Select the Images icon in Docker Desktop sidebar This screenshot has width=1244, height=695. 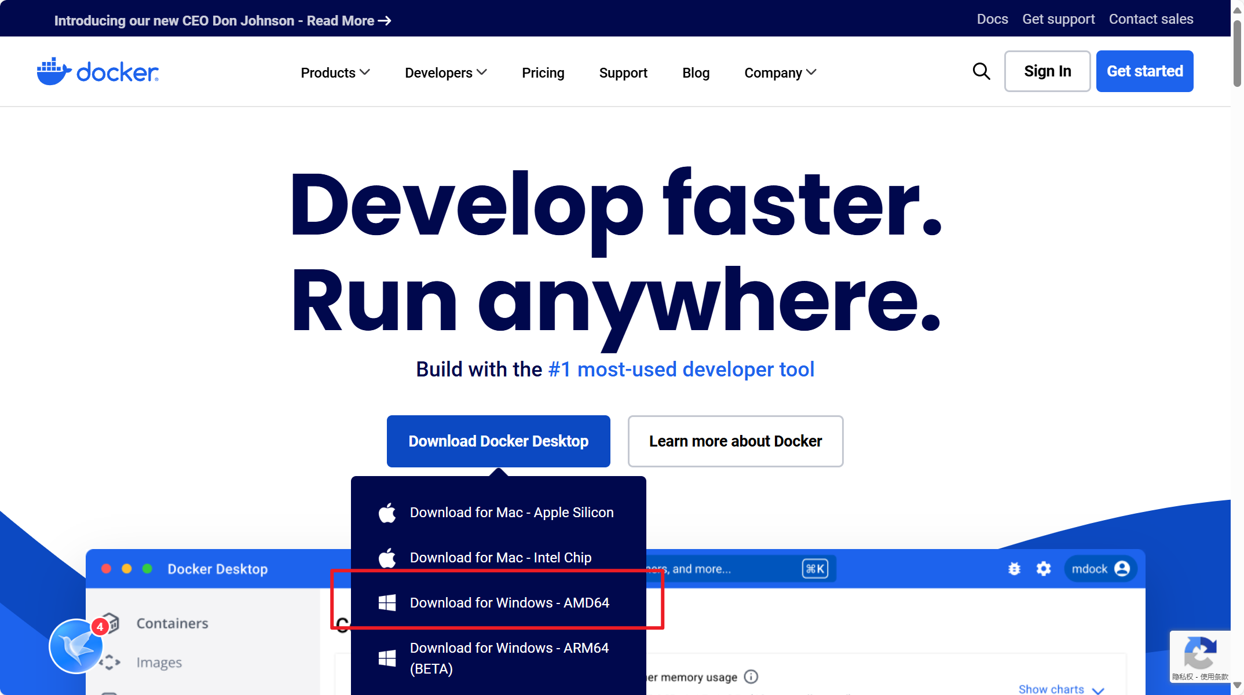pos(110,662)
